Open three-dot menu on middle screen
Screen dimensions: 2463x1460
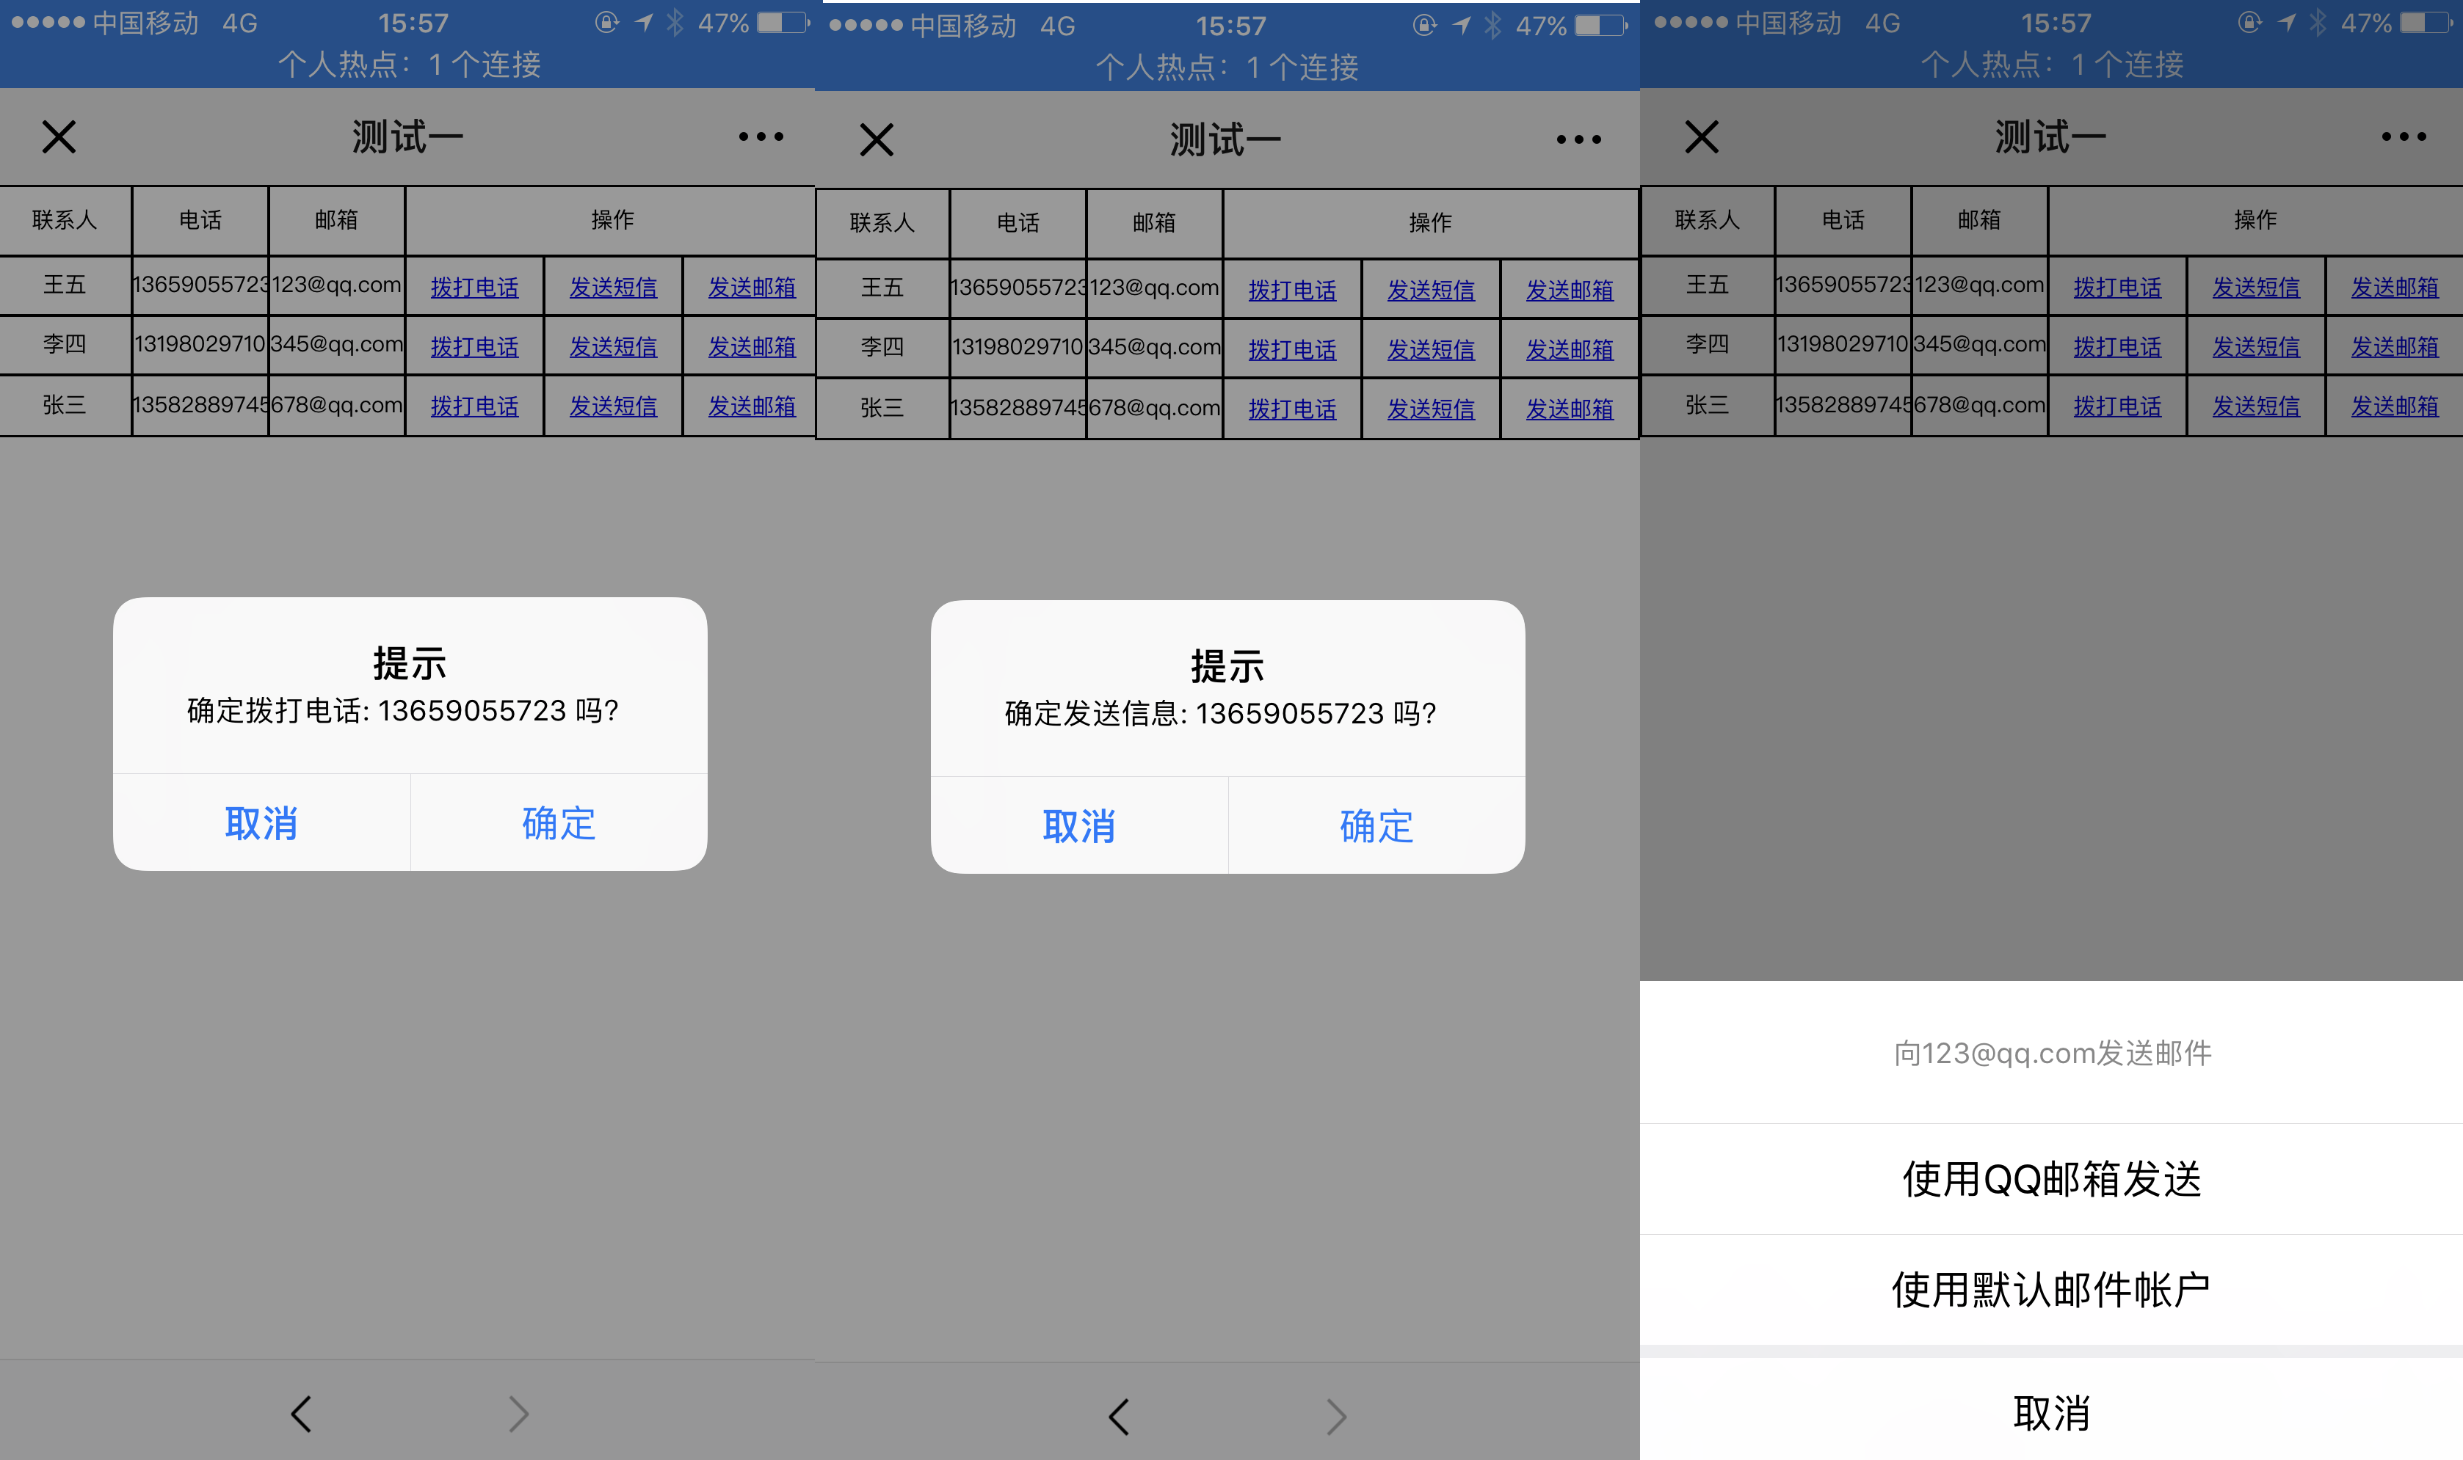1578,139
